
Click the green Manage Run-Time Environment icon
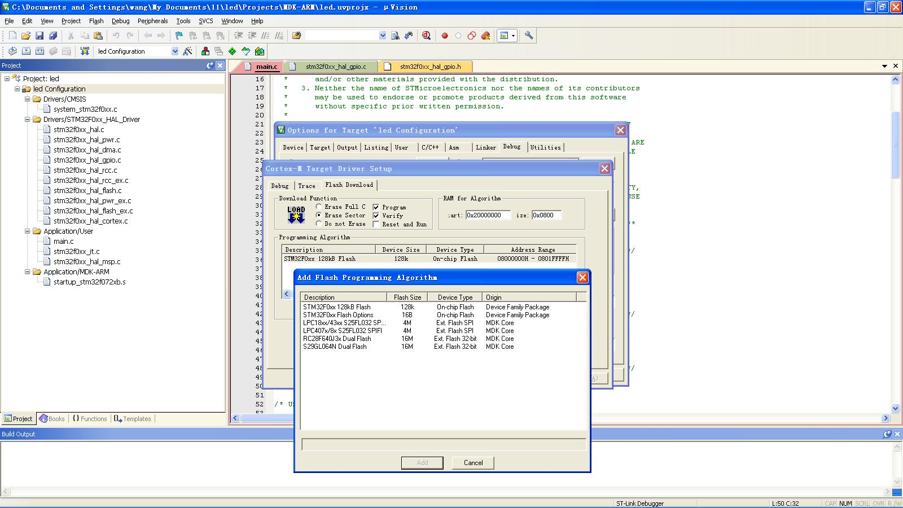(x=233, y=51)
